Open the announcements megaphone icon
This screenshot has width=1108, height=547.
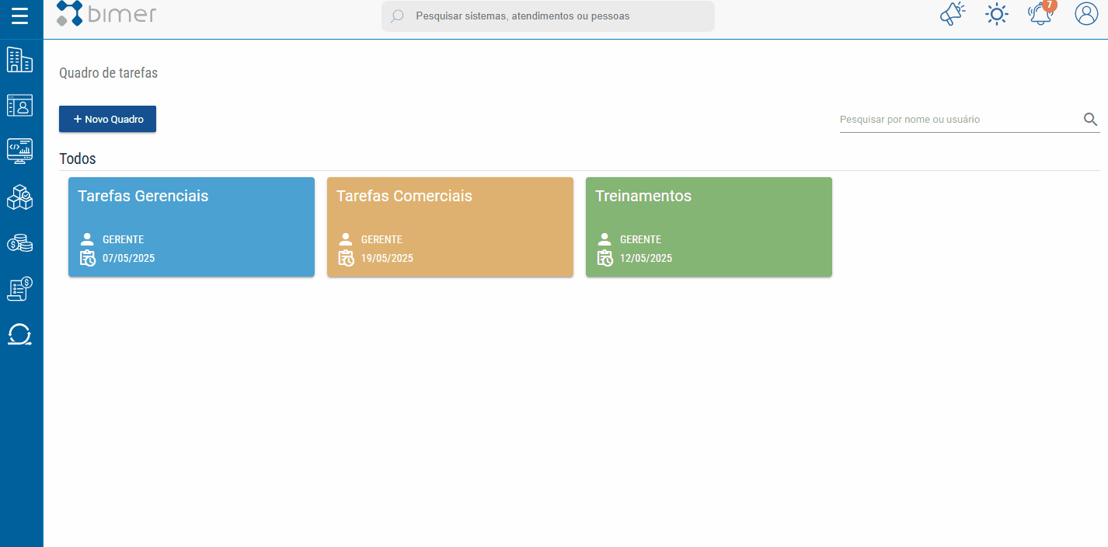952,14
